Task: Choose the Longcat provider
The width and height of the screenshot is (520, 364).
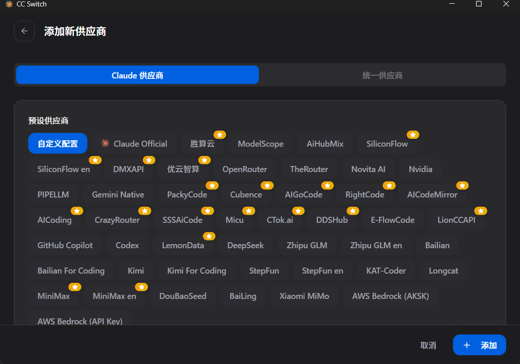Action: [443, 270]
